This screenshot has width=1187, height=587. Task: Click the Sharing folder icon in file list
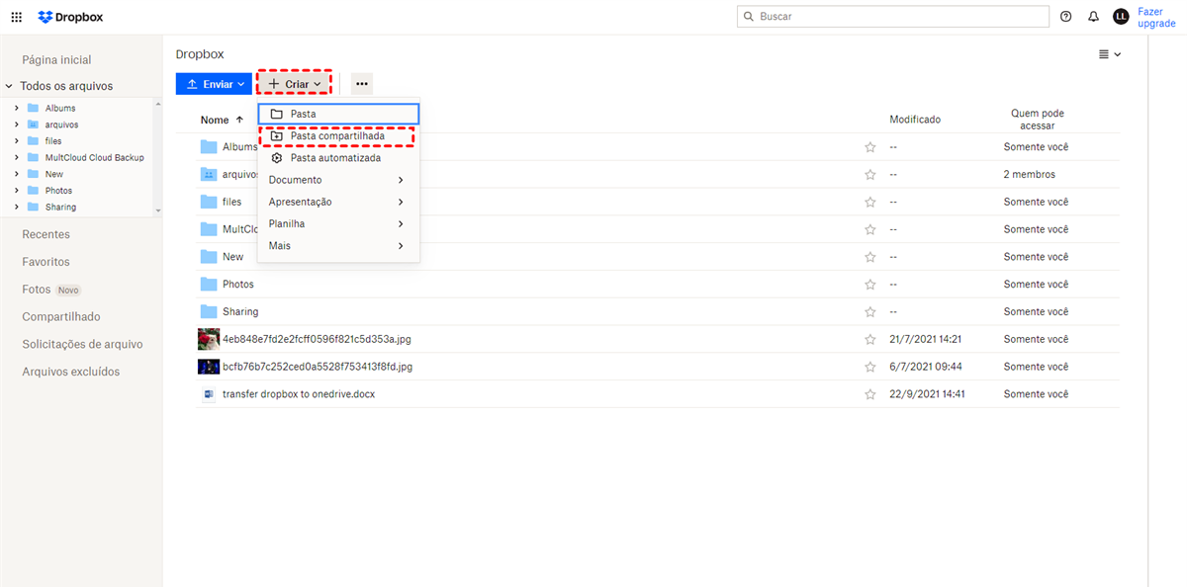[x=209, y=312]
